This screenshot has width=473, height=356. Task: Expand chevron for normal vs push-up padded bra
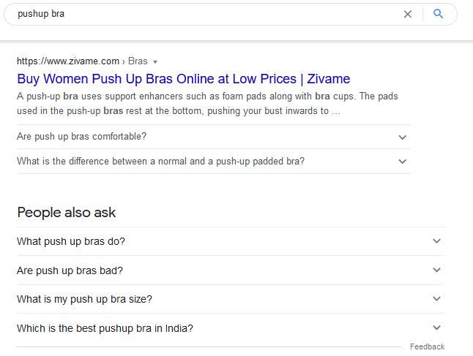(x=402, y=162)
